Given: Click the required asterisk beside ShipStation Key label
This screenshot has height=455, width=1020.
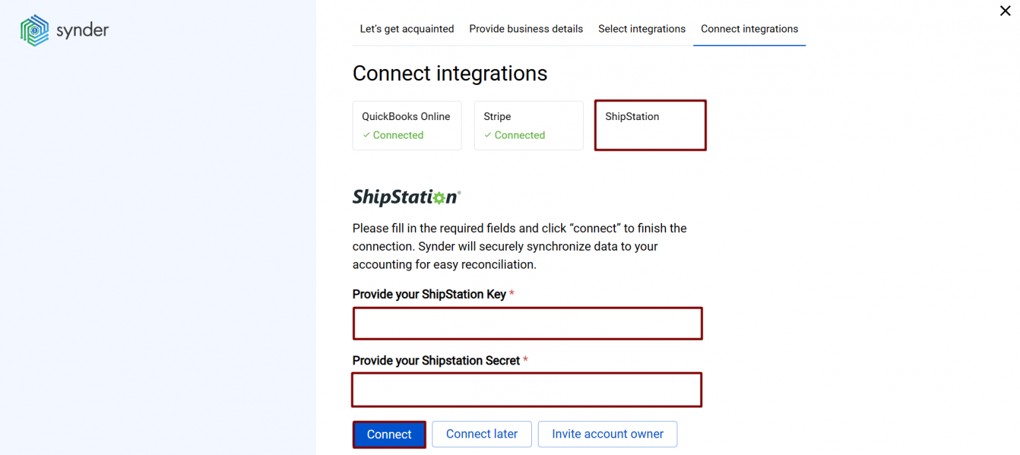Looking at the screenshot, I should click(x=511, y=294).
